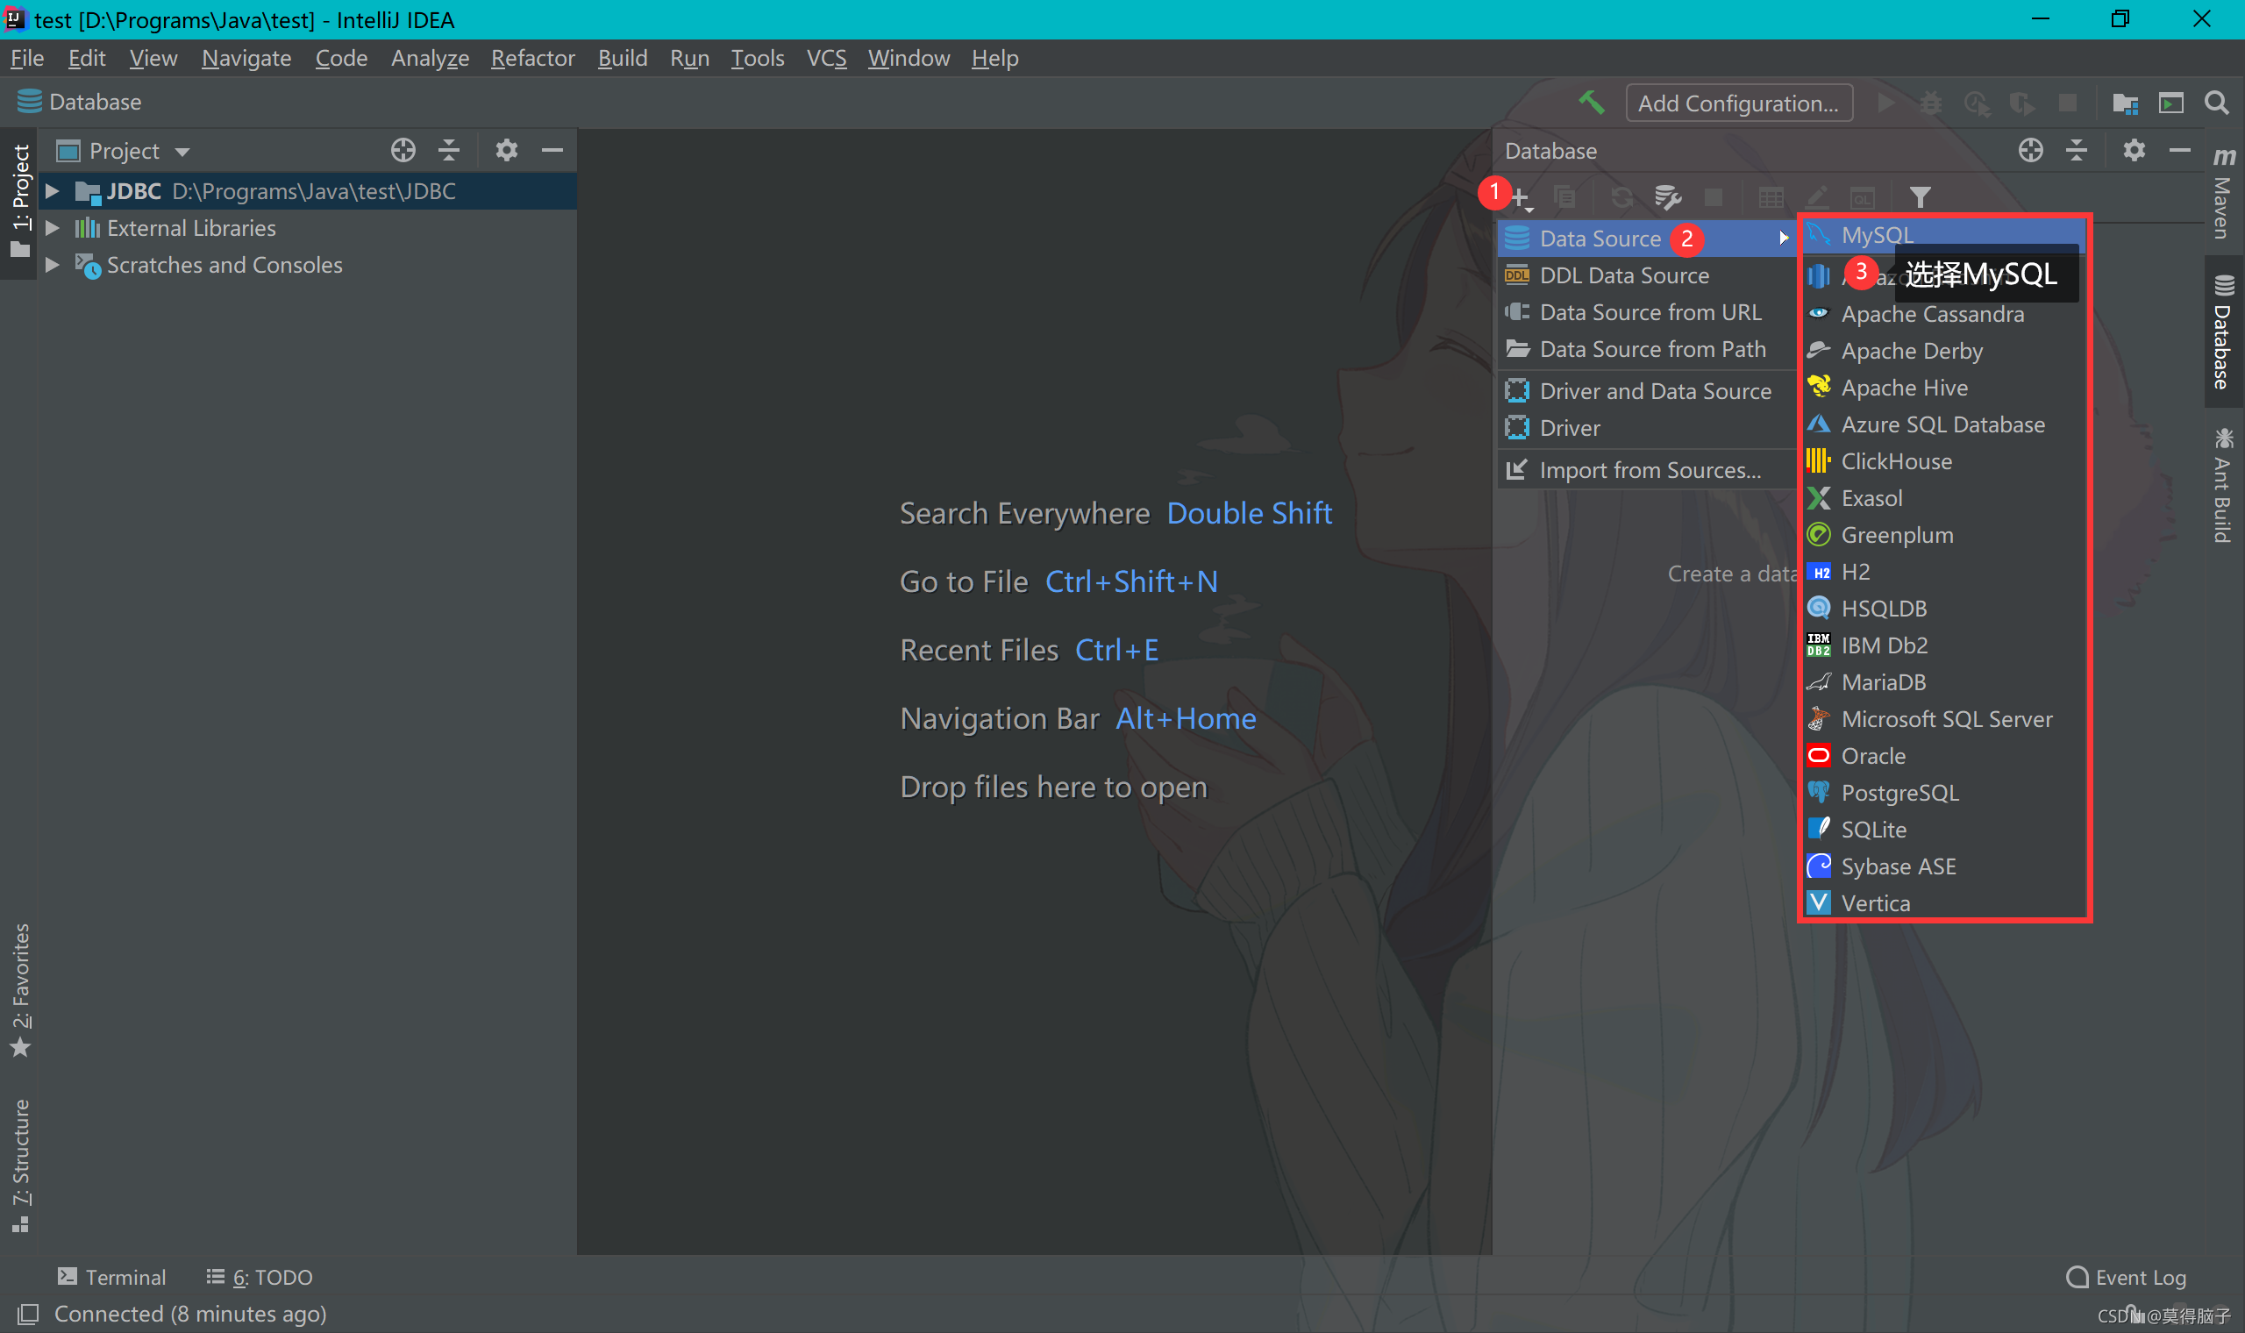
Task: Click the settings gear icon in Database panel
Action: pyautogui.click(x=2133, y=151)
